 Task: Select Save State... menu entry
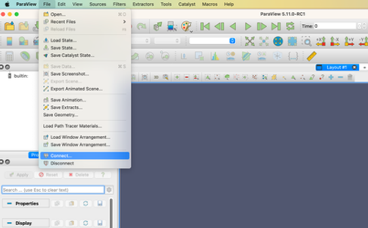[x=84, y=48]
